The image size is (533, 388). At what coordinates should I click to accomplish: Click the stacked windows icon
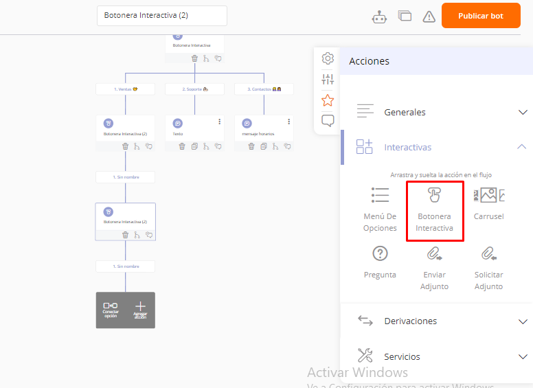pos(405,16)
